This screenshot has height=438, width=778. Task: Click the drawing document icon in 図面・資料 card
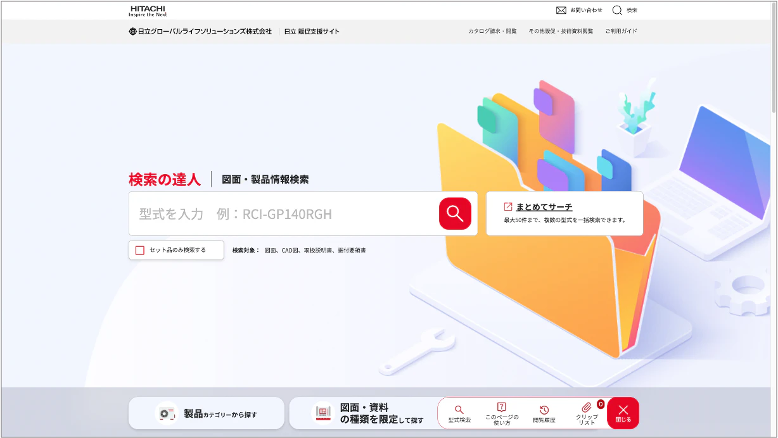pos(322,413)
